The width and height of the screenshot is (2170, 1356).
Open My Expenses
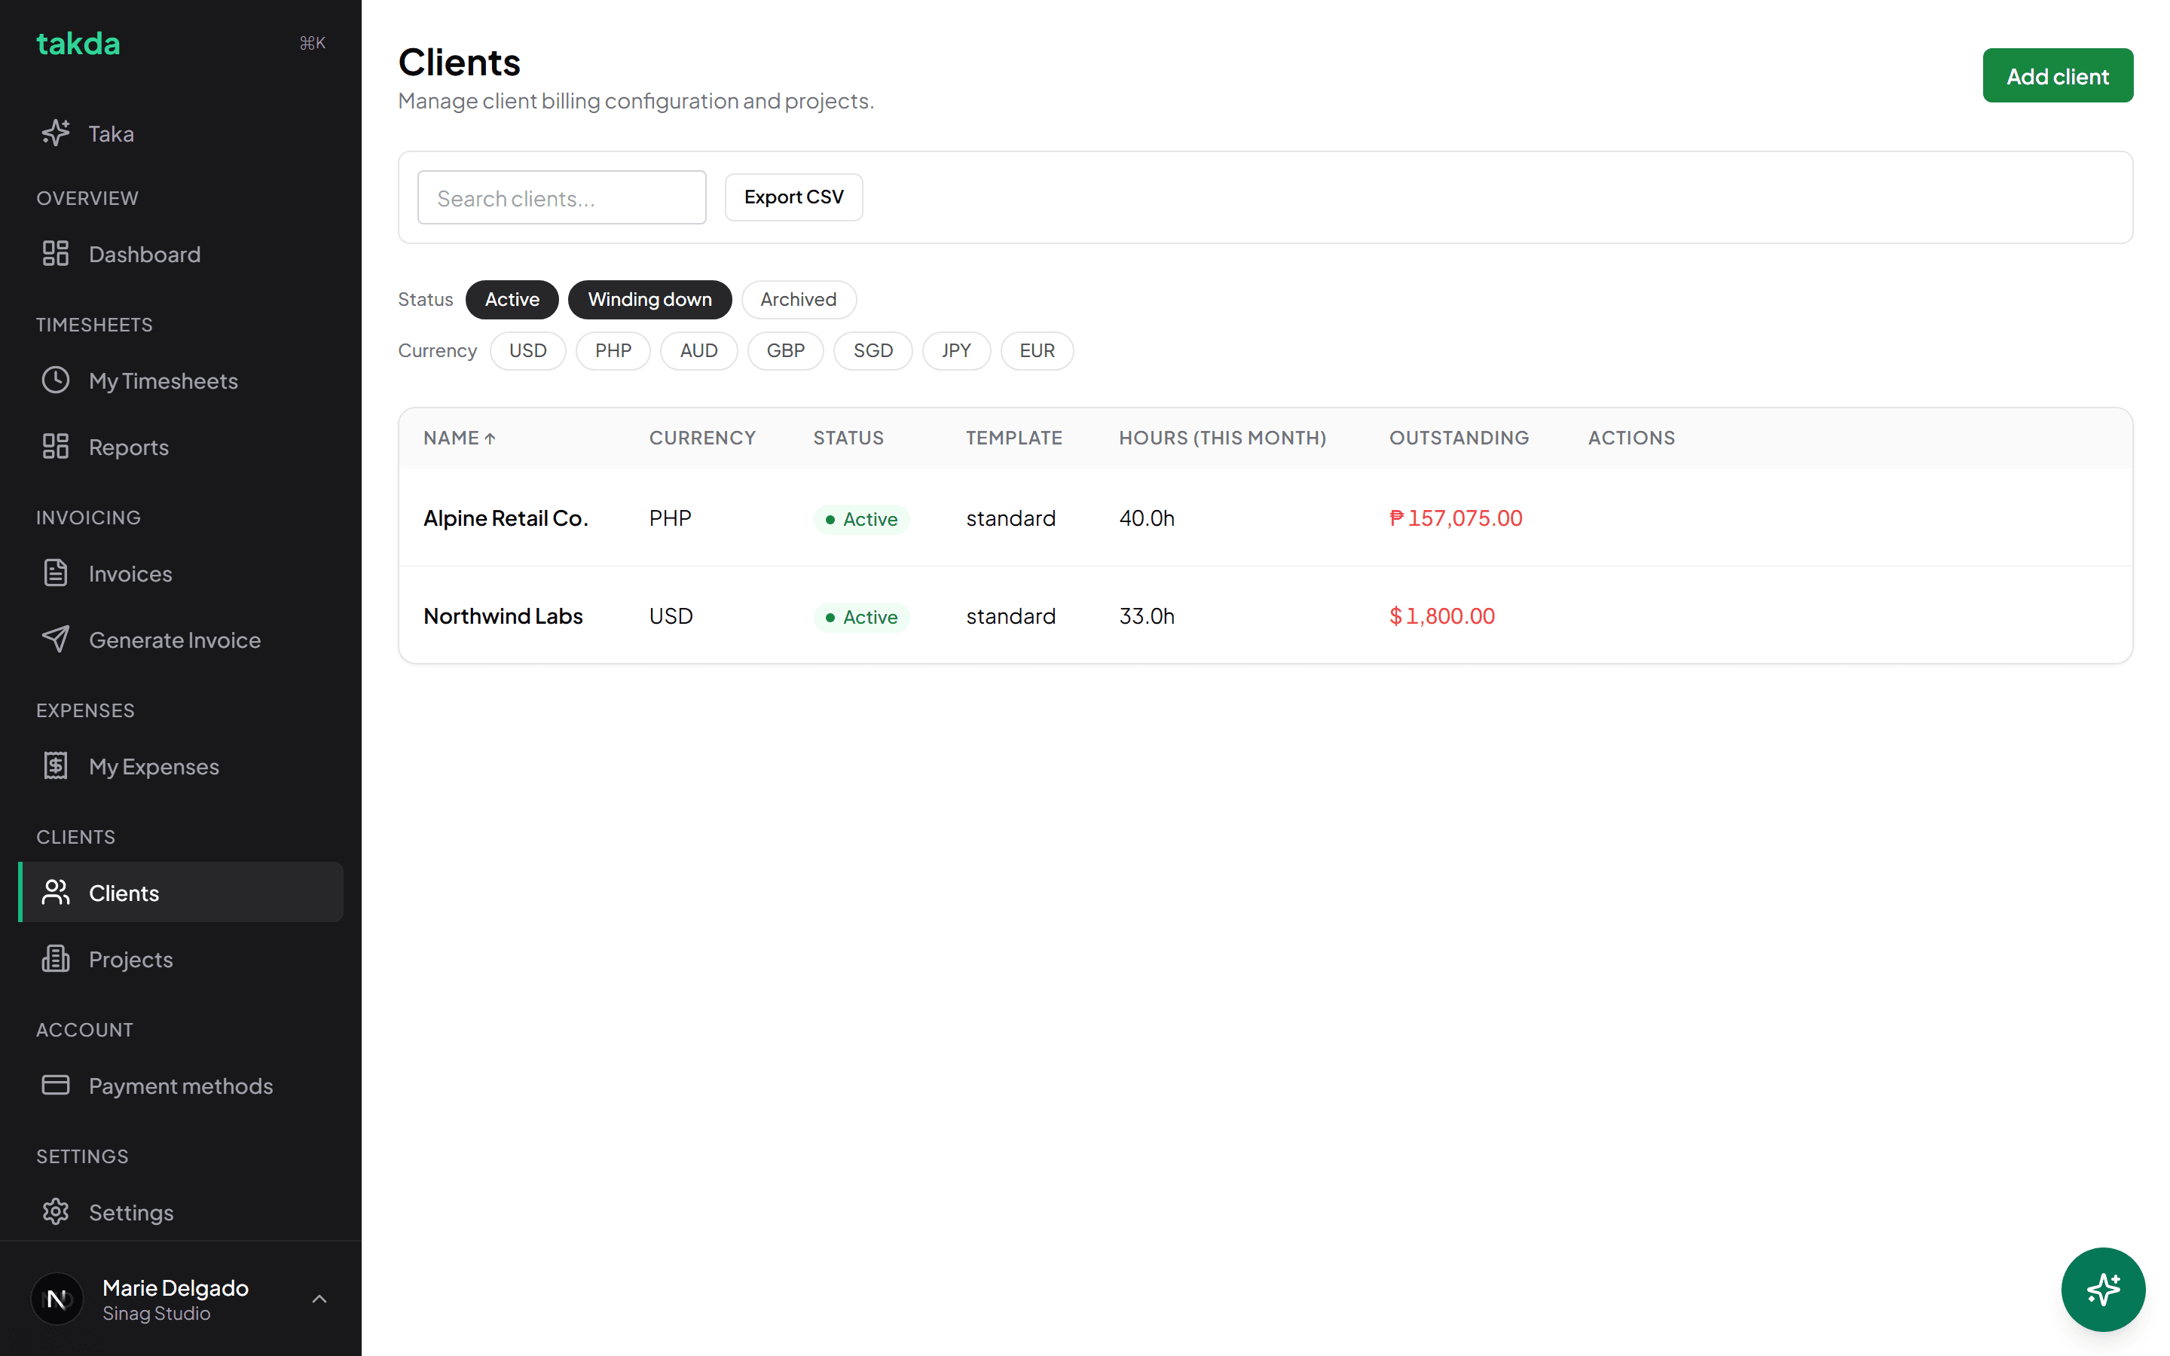(x=180, y=766)
